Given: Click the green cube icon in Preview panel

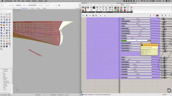Looking at the screenshot, I should pyautogui.click(x=125, y=8).
